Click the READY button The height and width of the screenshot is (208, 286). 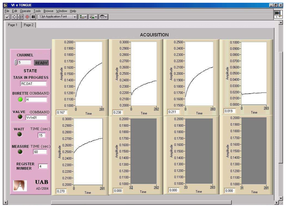pyautogui.click(x=41, y=63)
